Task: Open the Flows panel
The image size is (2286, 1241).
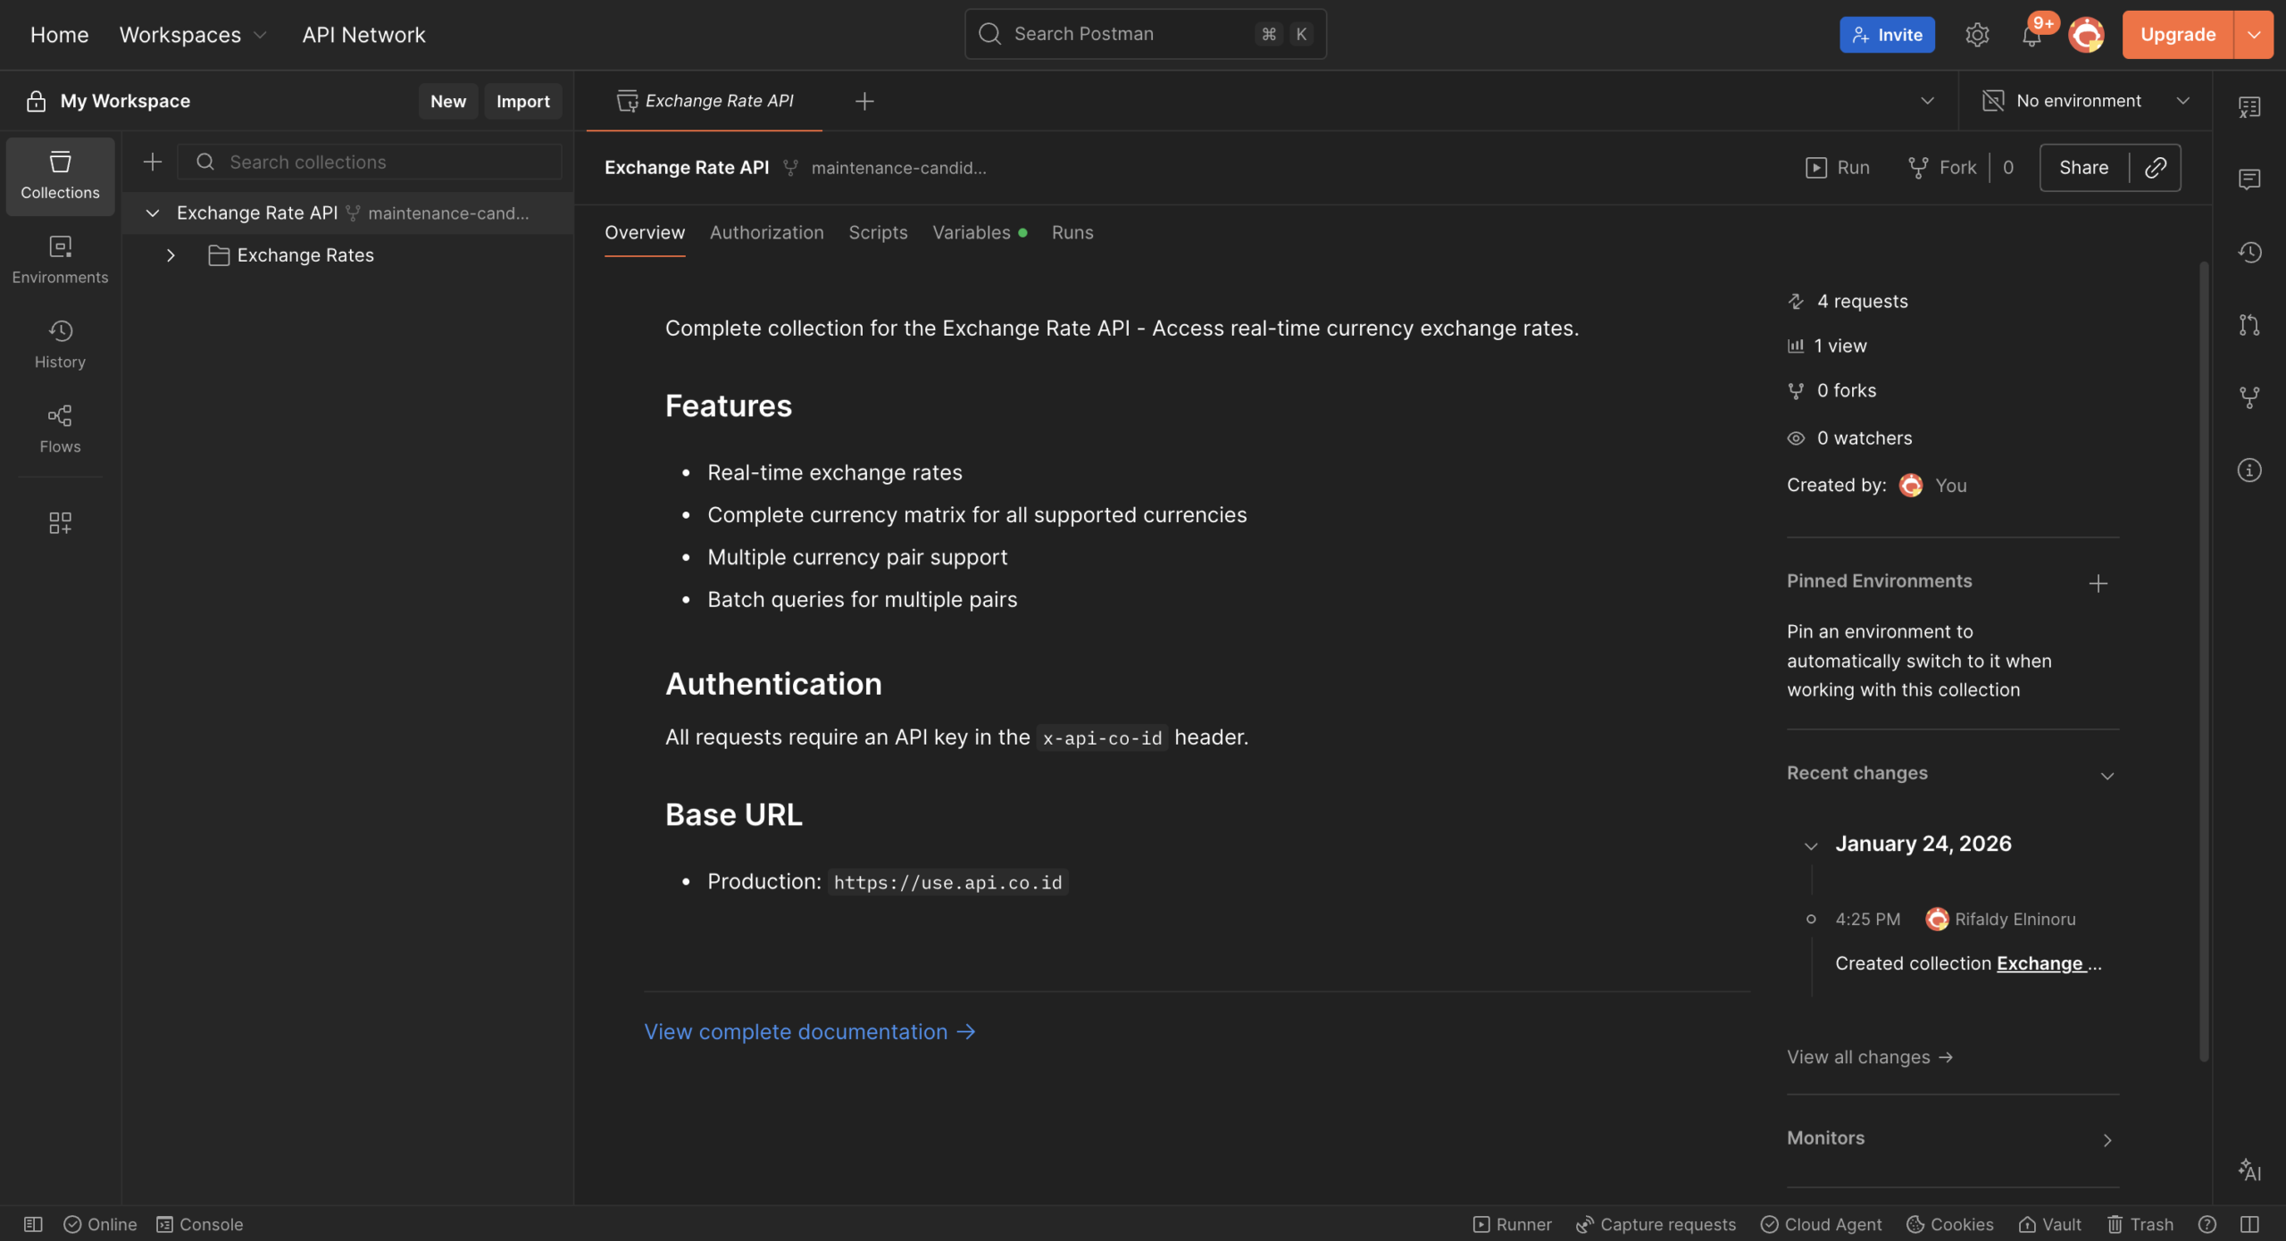Action: pyautogui.click(x=59, y=429)
